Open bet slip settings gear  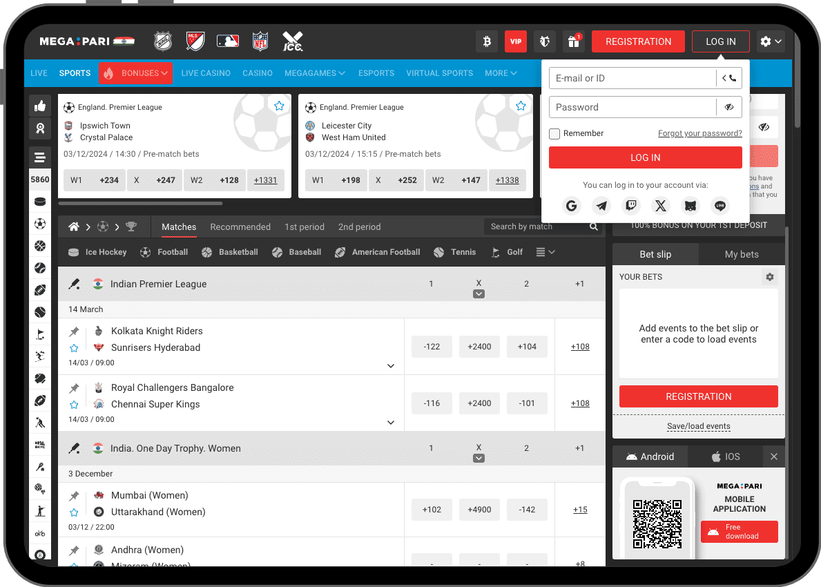coord(769,277)
